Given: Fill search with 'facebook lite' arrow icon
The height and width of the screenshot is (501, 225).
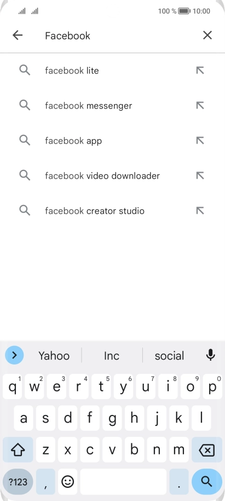Looking at the screenshot, I should click(x=200, y=70).
